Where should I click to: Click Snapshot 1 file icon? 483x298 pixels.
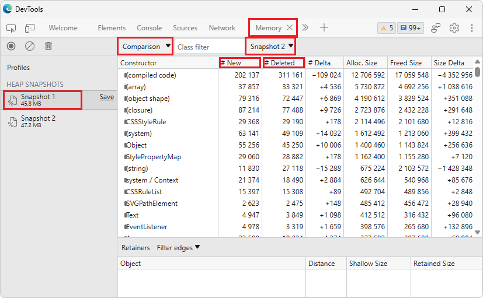pos(12,100)
